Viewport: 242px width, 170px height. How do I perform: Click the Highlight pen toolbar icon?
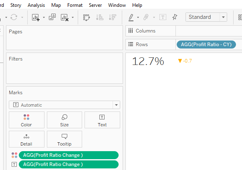131,17
